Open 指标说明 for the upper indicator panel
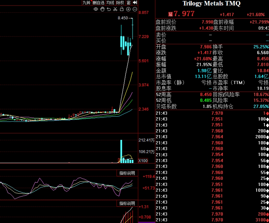 (127, 173)
